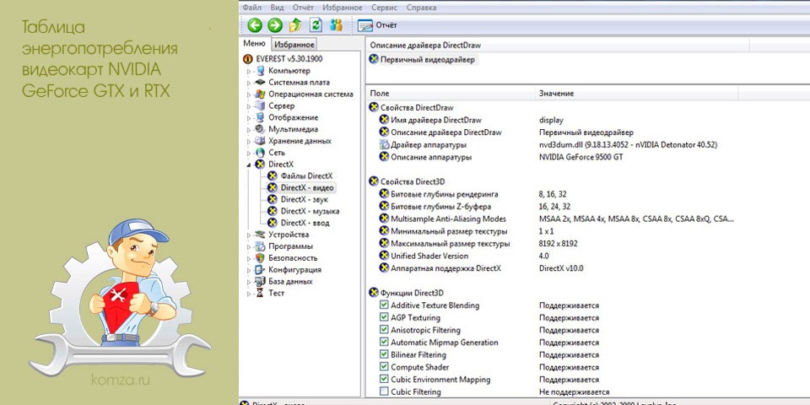Image resolution: width=810 pixels, height=405 pixels.
Task: Open the Избранное menu in menu bar
Action: click(x=343, y=8)
